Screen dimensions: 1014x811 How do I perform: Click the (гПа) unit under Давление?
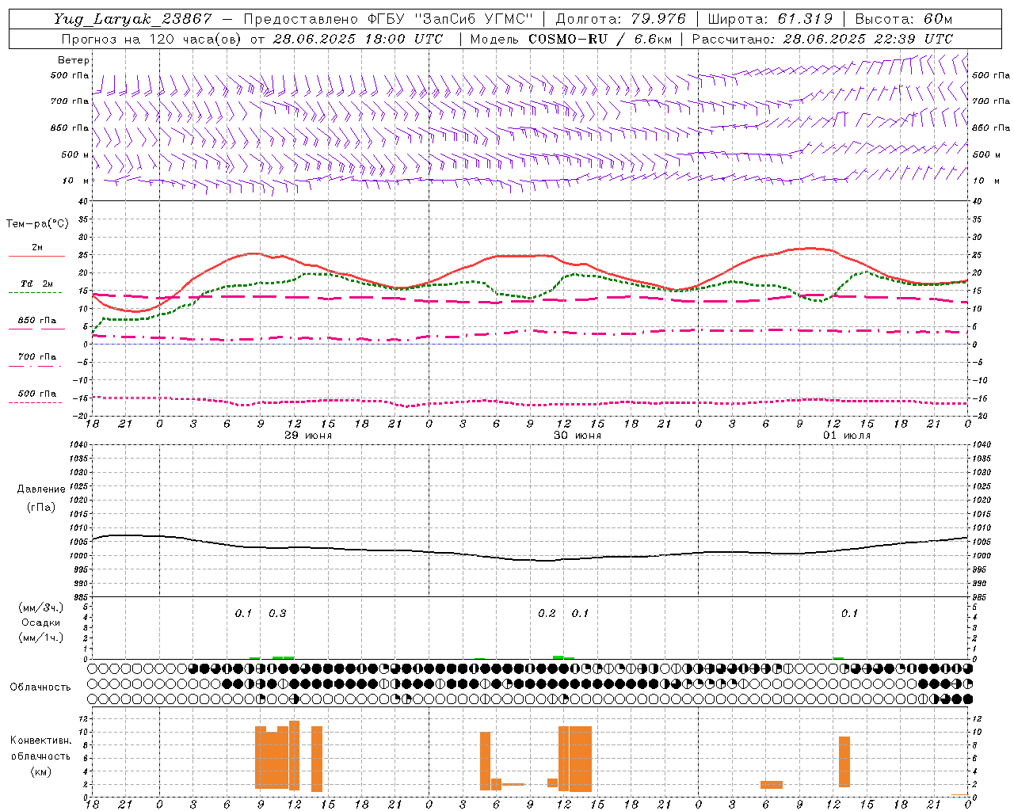pyautogui.click(x=40, y=507)
